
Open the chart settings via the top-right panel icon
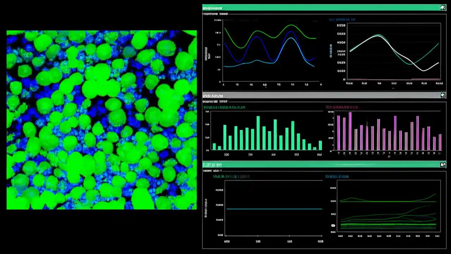pos(443,7)
